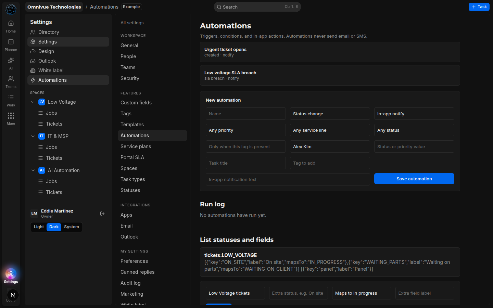
Task: Open the Planner icon in rail
Action: [x=11, y=45]
